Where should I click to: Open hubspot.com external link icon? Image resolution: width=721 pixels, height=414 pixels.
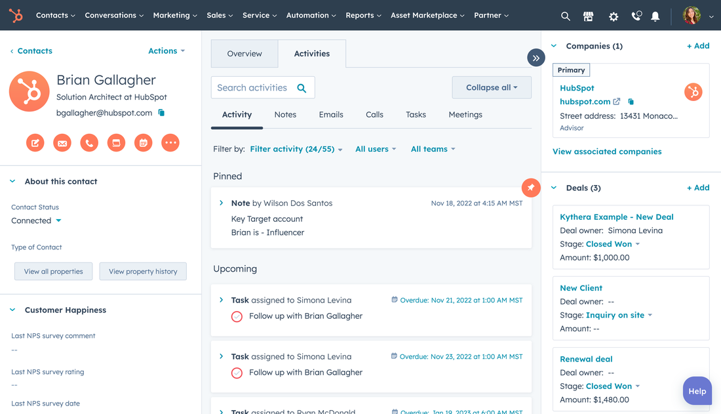(617, 101)
